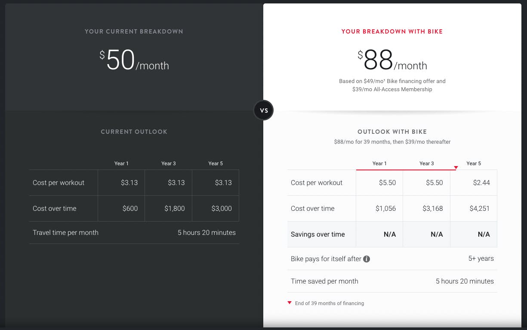This screenshot has width=527, height=330.
Task: Click 'End of 39 months of financing' footnote text
Action: 329,303
